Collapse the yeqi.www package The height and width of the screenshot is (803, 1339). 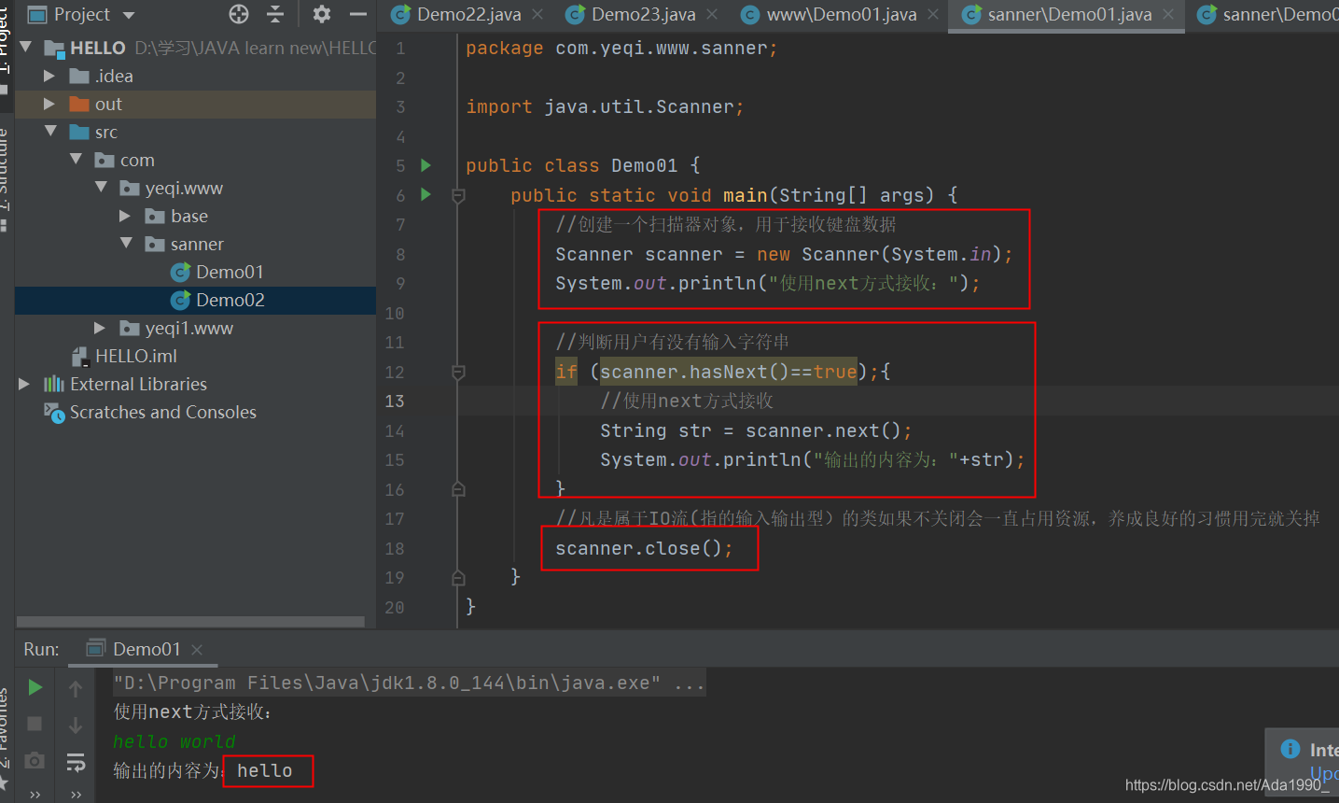click(101, 188)
